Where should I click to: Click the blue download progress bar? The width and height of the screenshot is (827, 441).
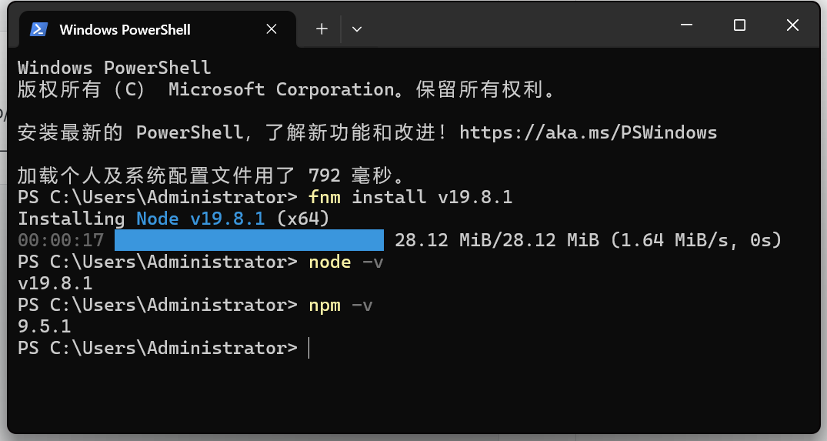249,240
